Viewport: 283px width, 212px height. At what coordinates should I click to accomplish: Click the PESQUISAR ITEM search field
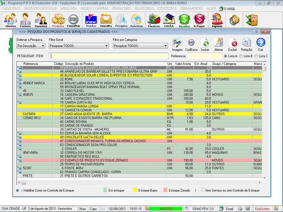pos(109,56)
